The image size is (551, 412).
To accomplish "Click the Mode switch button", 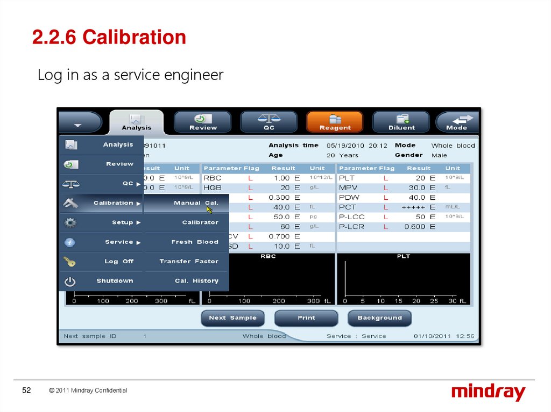I will (457, 122).
